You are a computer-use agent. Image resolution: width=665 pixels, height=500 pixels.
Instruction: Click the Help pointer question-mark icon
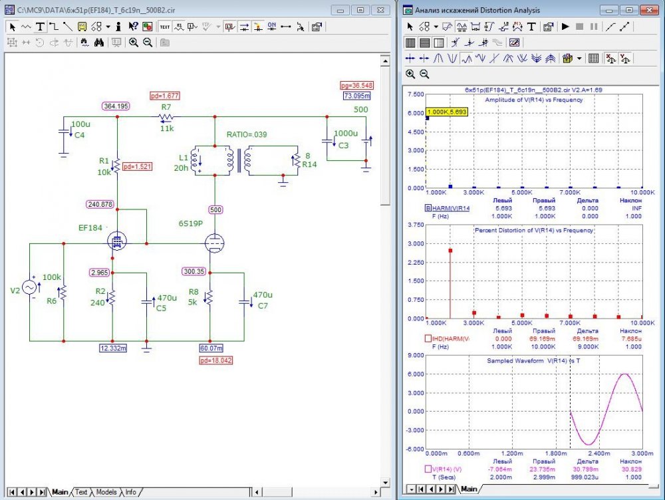pyautogui.click(x=132, y=27)
